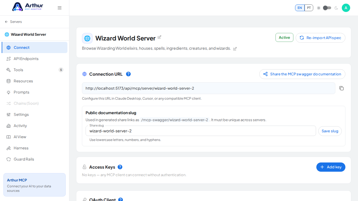The image size is (358, 201).
Task: Open Access Keys help question icon
Action: 120,167
